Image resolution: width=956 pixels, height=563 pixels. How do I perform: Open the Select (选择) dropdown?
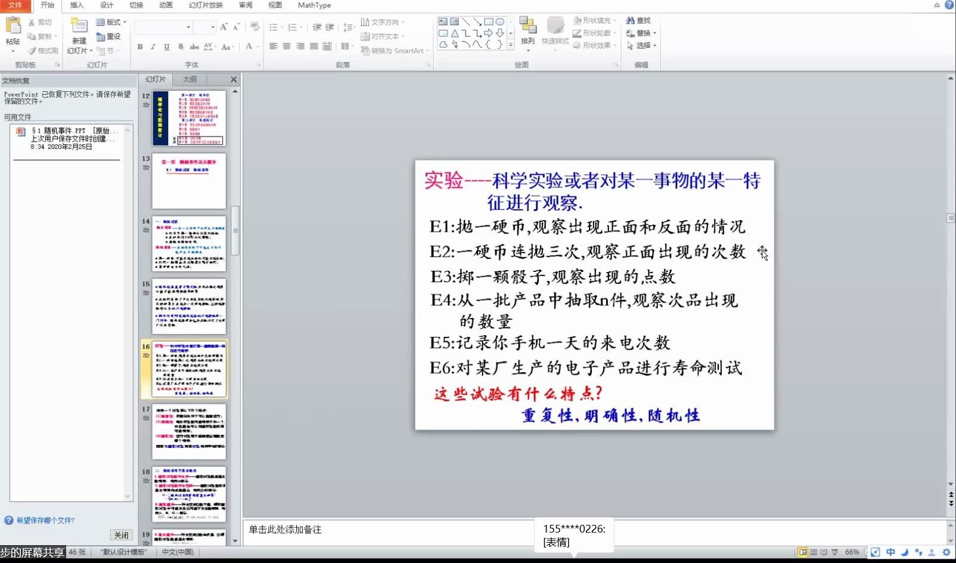coord(641,45)
